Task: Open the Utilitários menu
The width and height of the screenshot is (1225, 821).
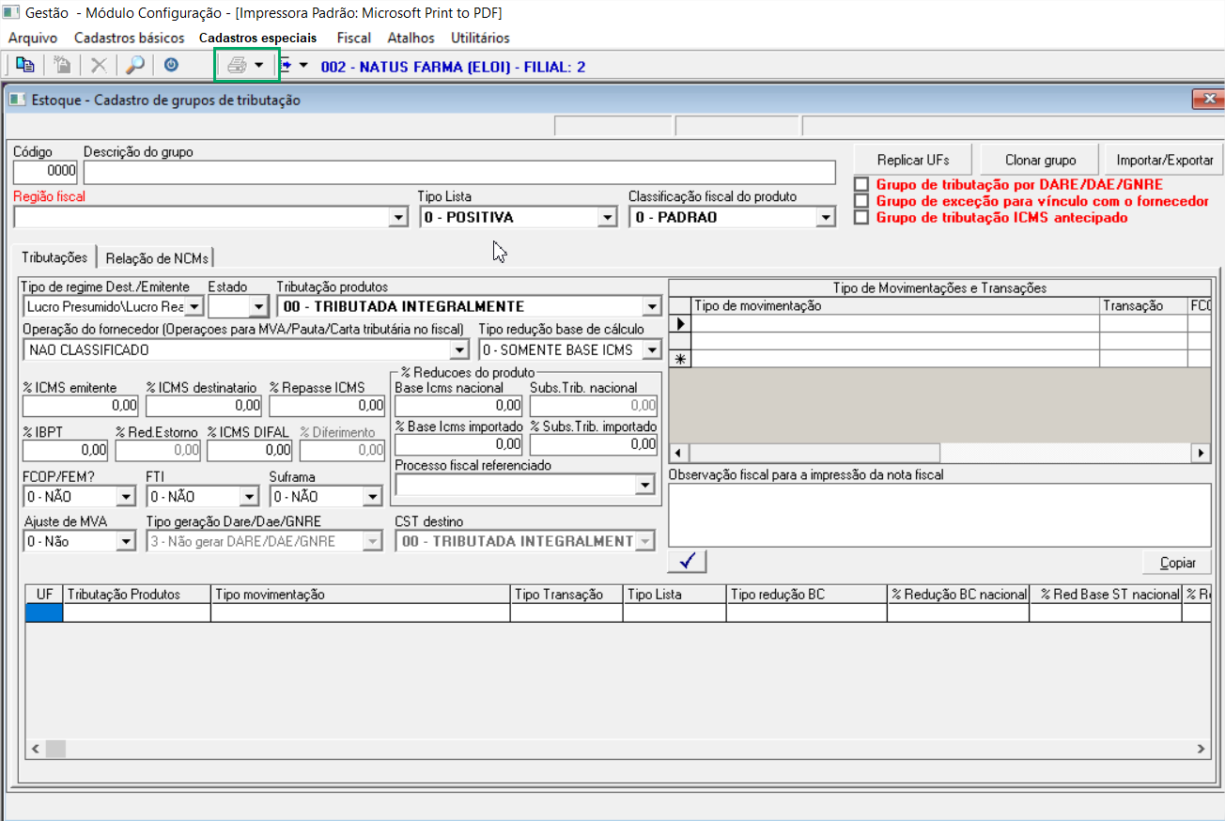Action: (480, 38)
